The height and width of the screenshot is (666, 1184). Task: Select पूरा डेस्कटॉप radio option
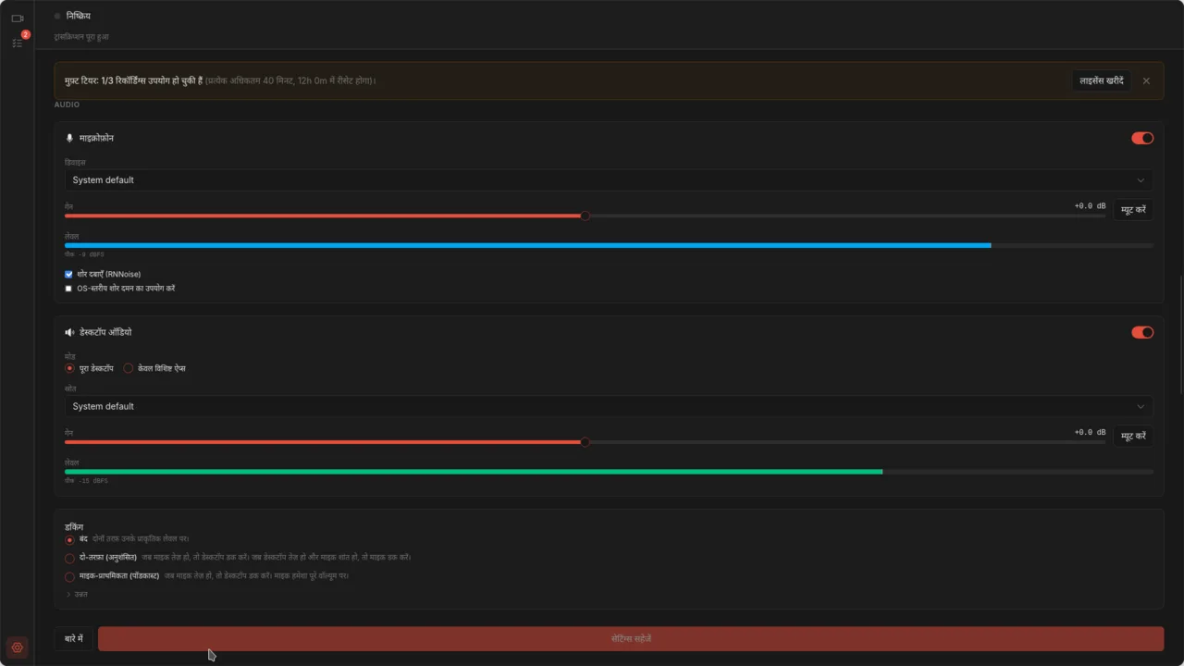(69, 368)
